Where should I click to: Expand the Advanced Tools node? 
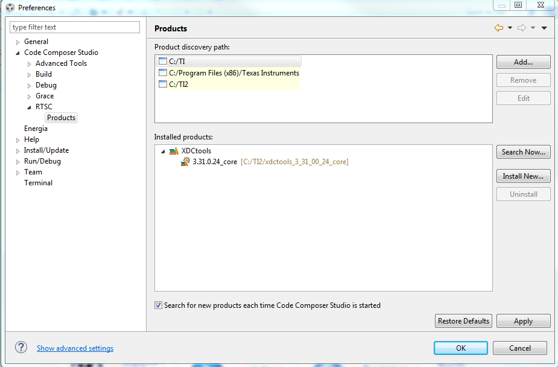click(x=29, y=64)
